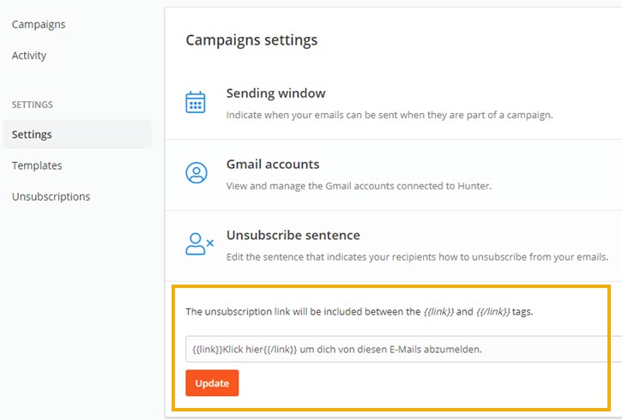The image size is (622, 420).
Task: Click the Gmail accounts user circle icon
Action: pos(196,173)
